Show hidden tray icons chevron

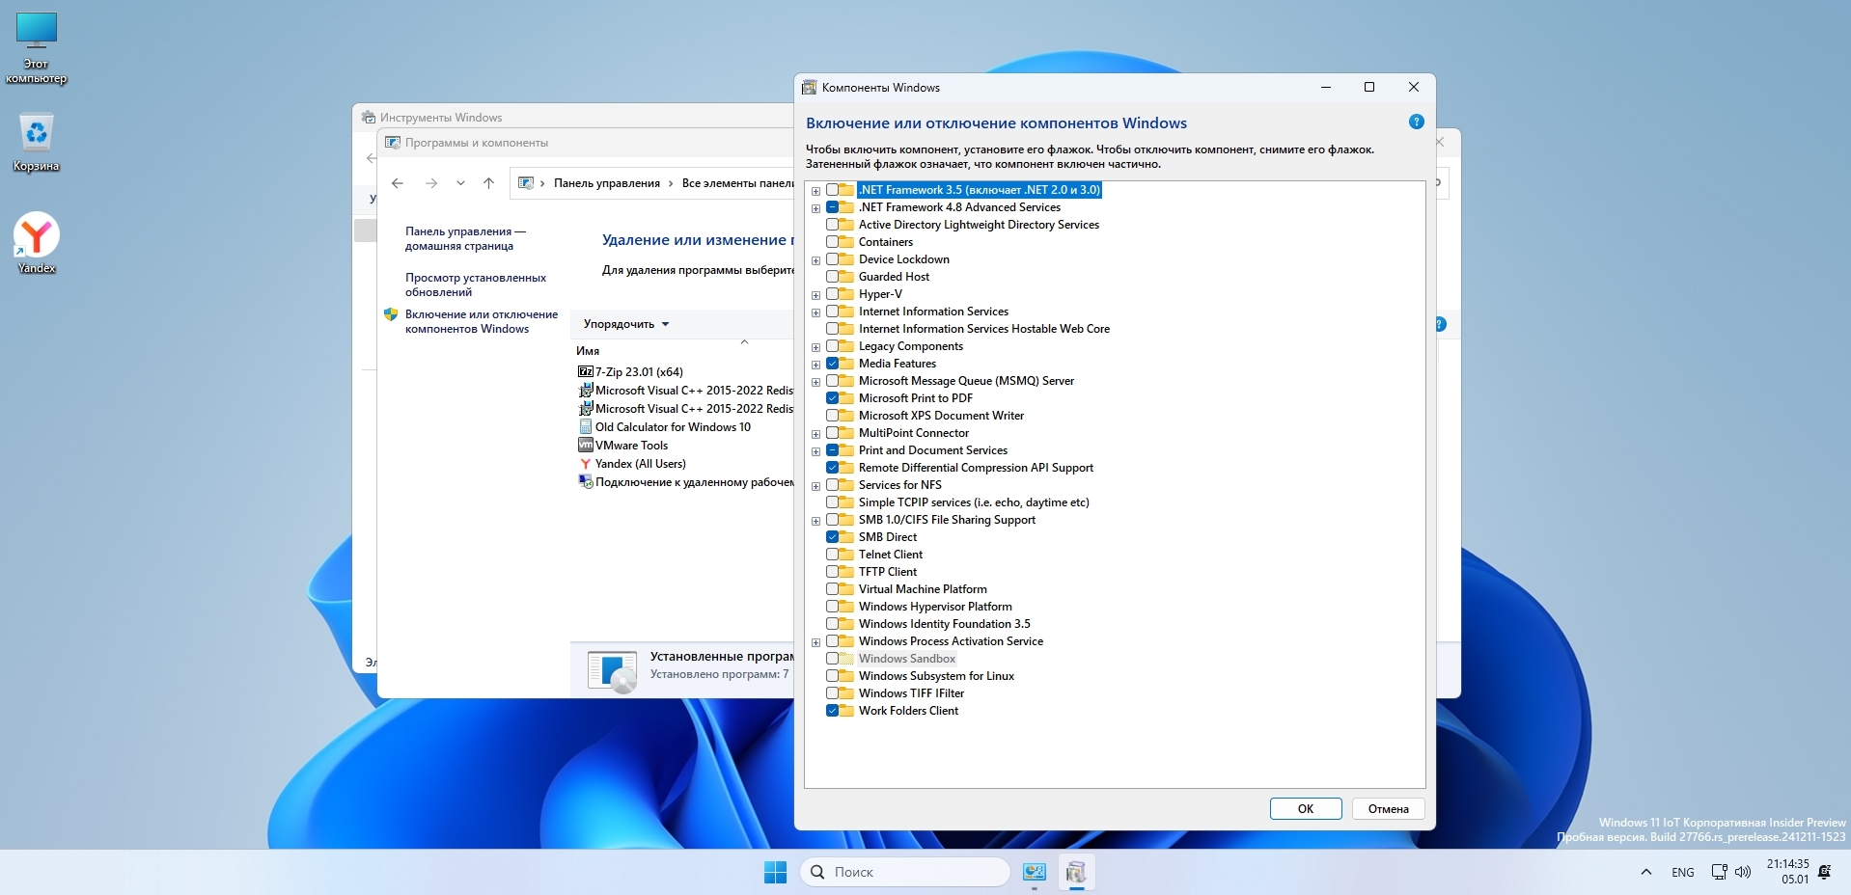click(1645, 872)
